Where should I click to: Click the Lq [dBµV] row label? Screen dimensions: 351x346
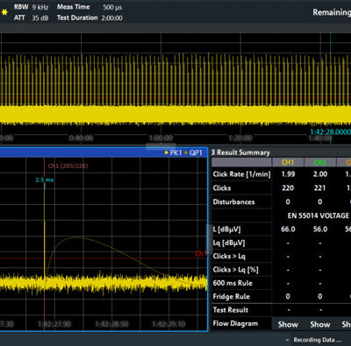click(x=229, y=243)
